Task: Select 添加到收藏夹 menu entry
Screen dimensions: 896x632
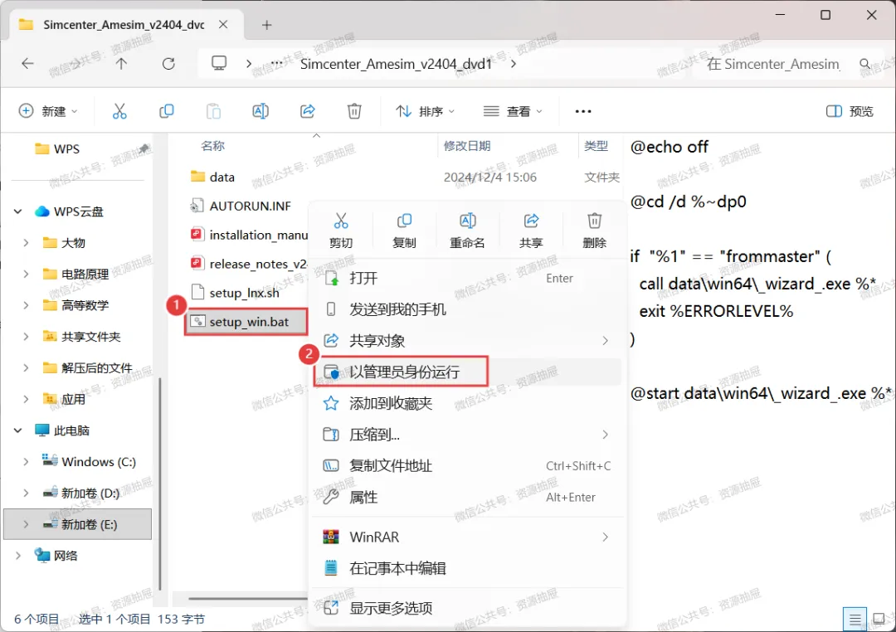Action: [467, 403]
